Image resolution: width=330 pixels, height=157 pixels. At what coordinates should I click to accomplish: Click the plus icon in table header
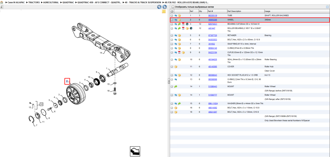point(172,11)
